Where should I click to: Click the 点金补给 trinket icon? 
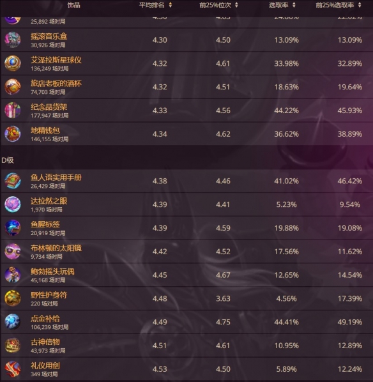(12, 322)
